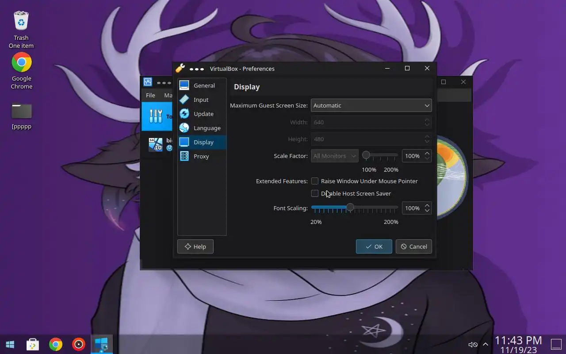
Task: Select the General category
Action: tap(202, 85)
